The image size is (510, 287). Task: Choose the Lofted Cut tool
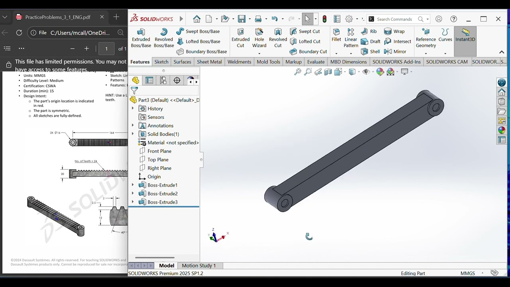[305, 41]
